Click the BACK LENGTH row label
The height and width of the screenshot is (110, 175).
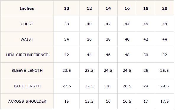pyautogui.click(x=27, y=86)
